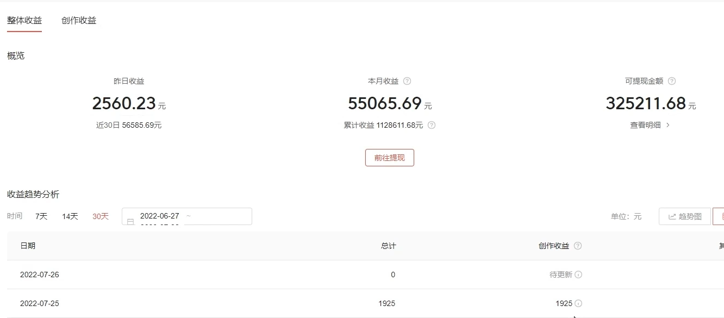Select the 2022-07-25 table row
Image resolution: width=724 pixels, height=318 pixels.
(x=365, y=303)
